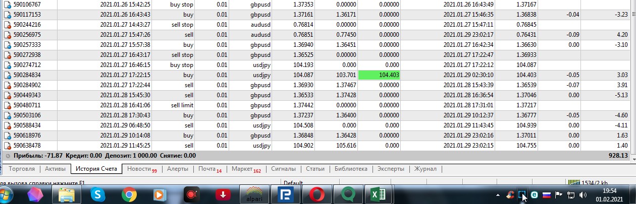Click the Default profile in status bar

(293, 182)
